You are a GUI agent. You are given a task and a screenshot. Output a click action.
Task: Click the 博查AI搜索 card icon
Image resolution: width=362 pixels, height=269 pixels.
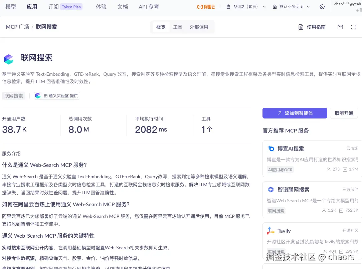pos(271,149)
